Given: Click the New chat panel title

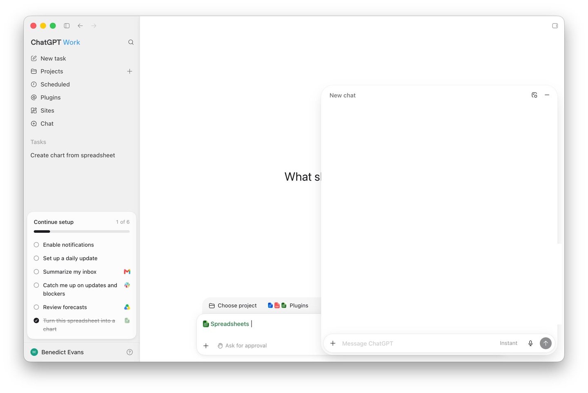Looking at the screenshot, I should 343,95.
